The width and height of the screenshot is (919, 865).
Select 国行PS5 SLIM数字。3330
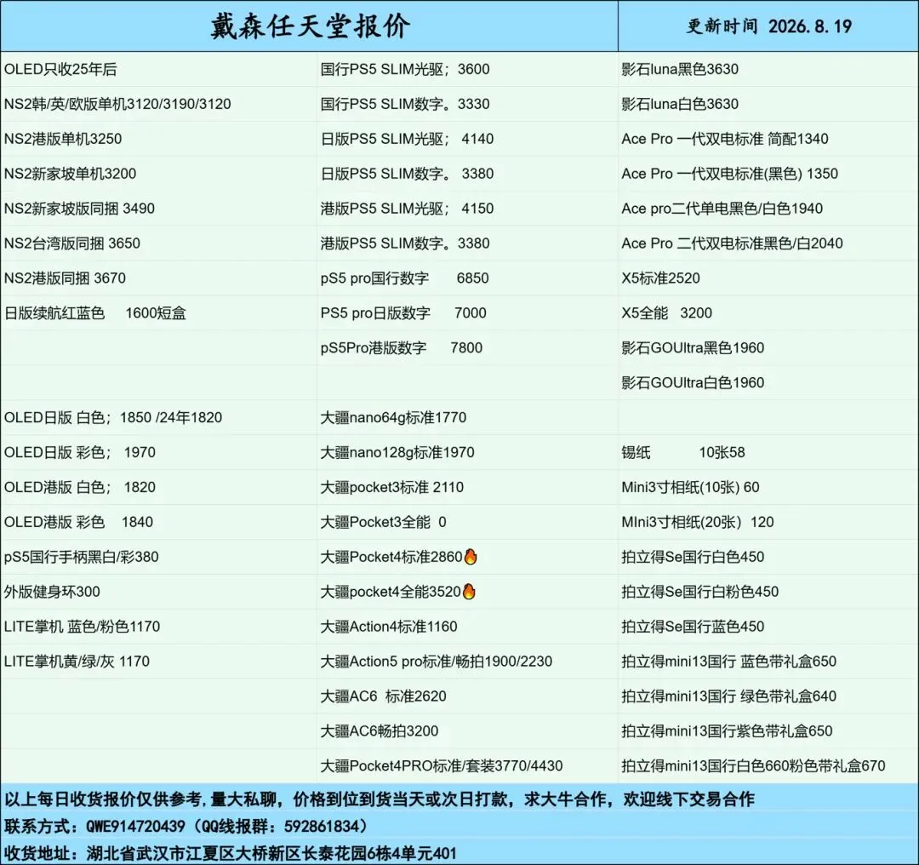[x=405, y=104]
